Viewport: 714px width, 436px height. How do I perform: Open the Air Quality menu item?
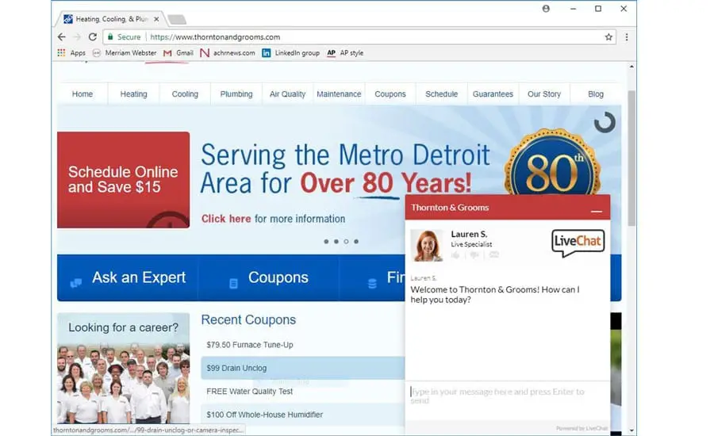[x=287, y=94]
